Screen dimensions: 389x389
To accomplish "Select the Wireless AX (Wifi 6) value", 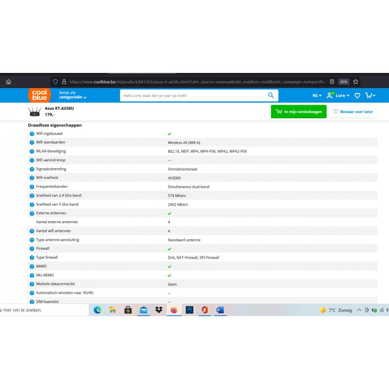I will click(x=184, y=142).
